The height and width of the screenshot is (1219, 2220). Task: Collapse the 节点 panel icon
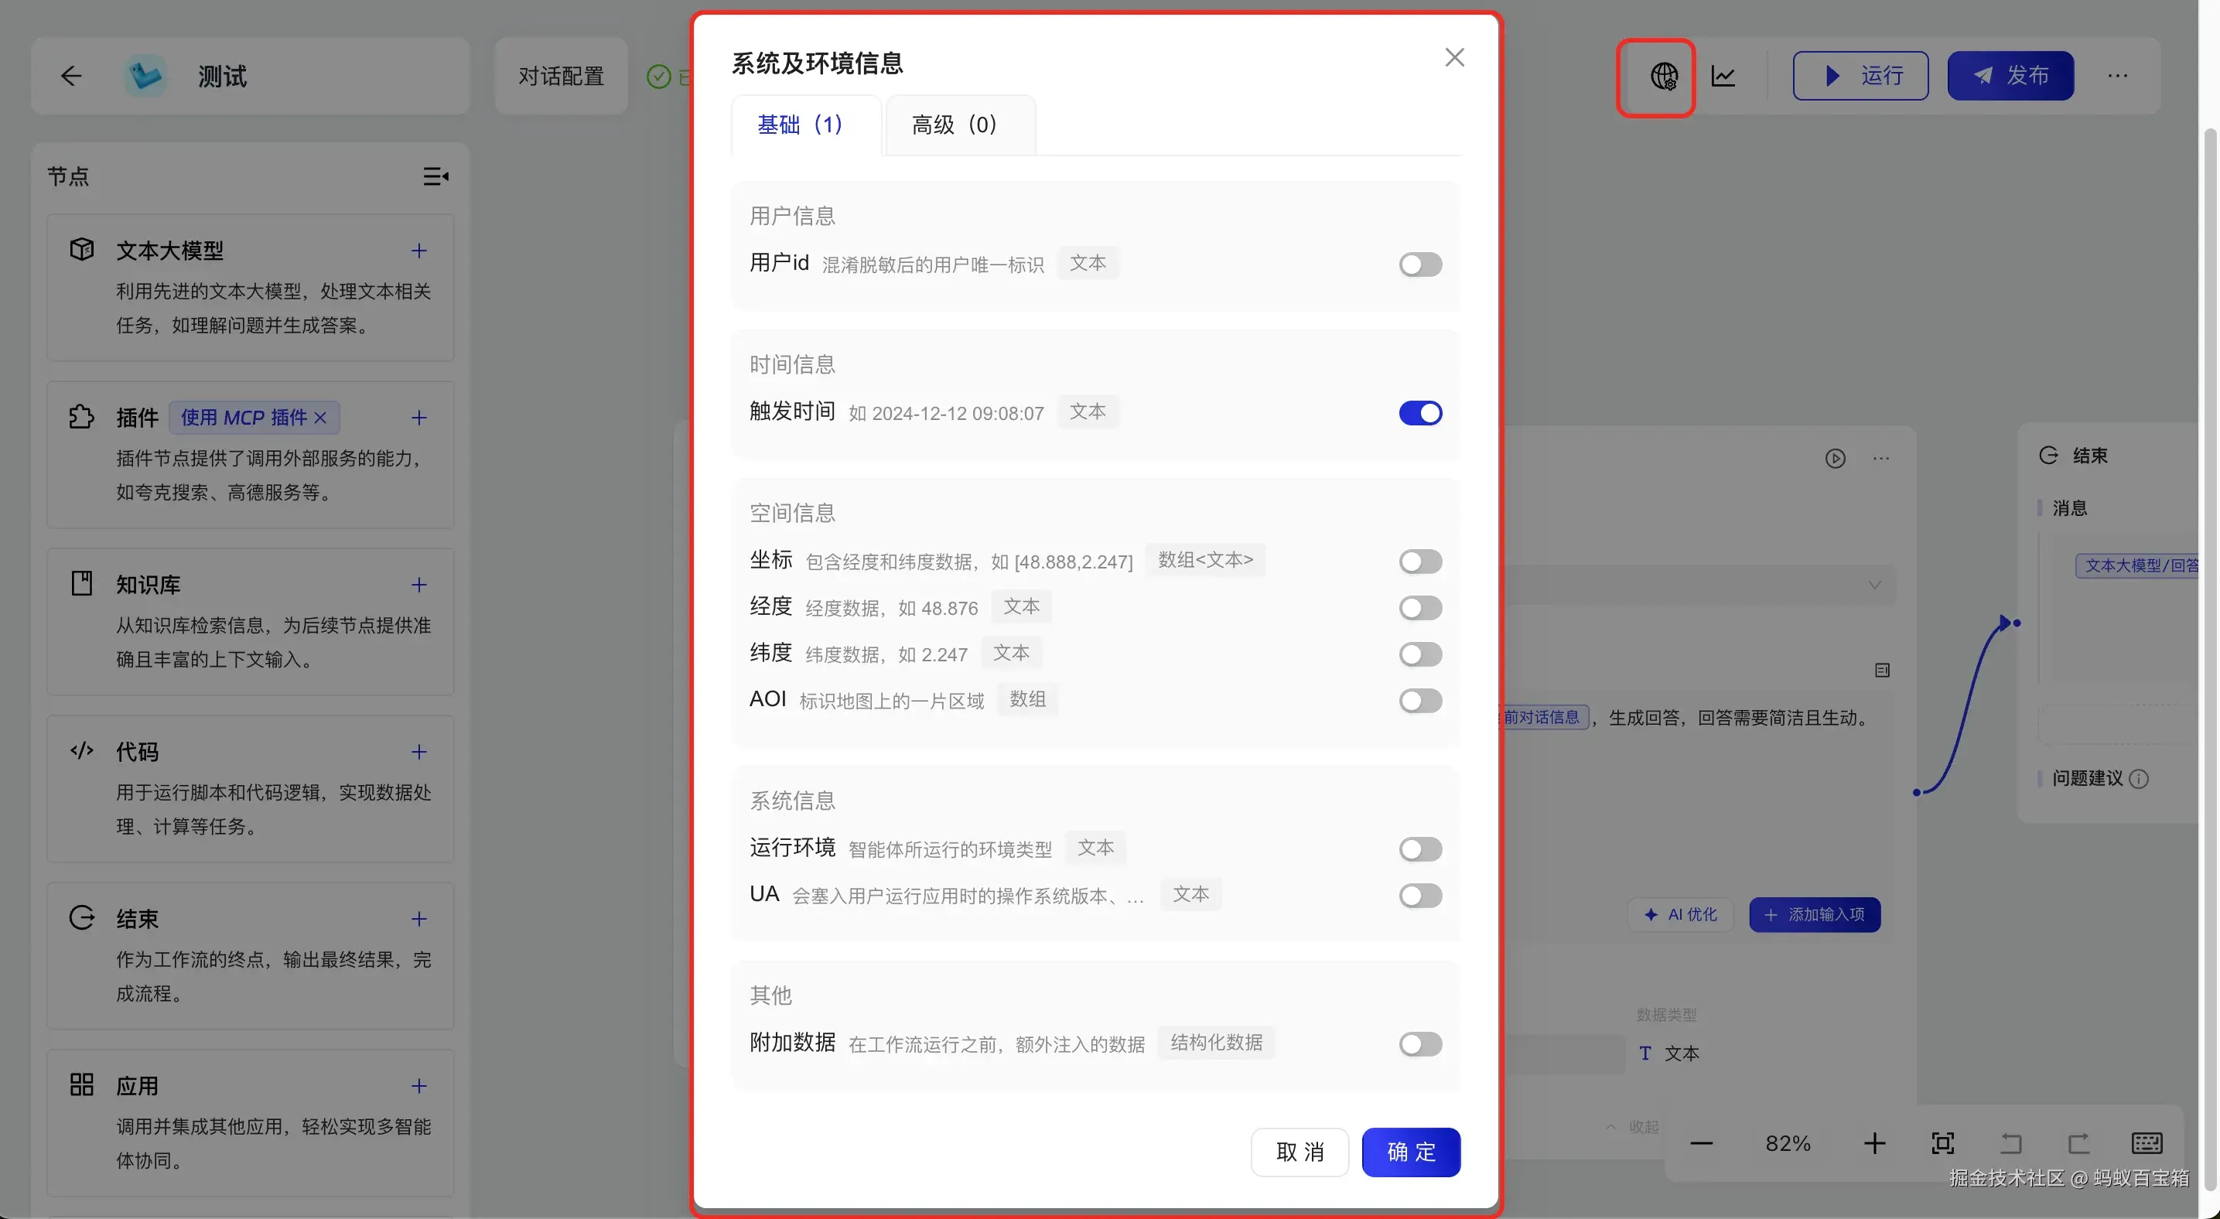435,176
